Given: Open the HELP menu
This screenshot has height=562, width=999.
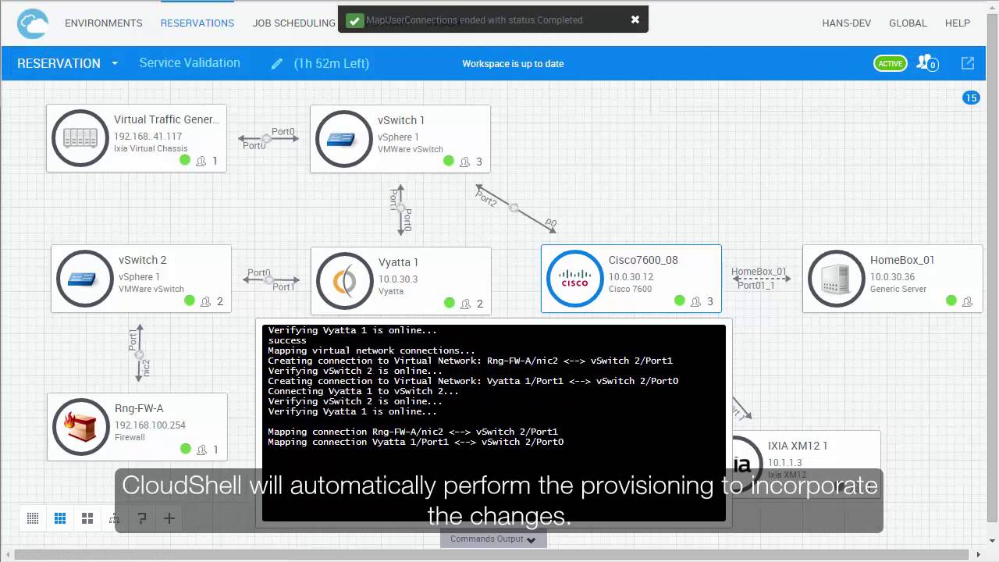Looking at the screenshot, I should [958, 23].
